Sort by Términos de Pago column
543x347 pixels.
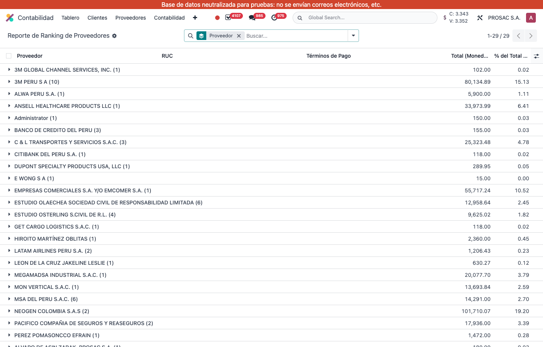coord(328,56)
